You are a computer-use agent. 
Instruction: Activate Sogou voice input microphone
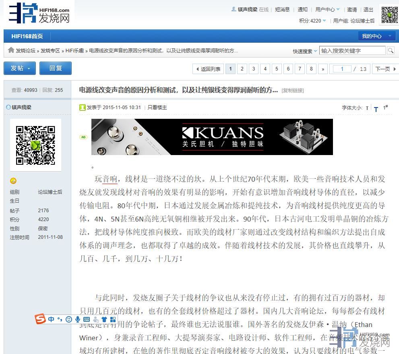click(78, 319)
